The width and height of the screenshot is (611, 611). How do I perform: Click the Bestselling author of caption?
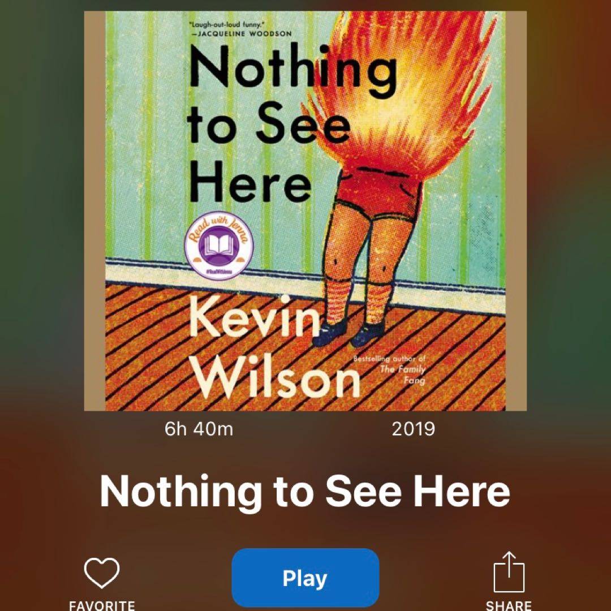point(390,359)
